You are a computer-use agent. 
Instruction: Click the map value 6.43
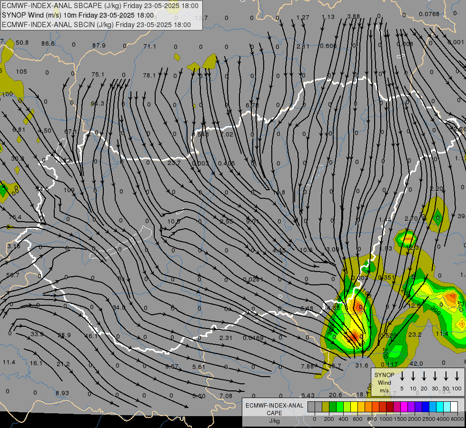pos(308,395)
